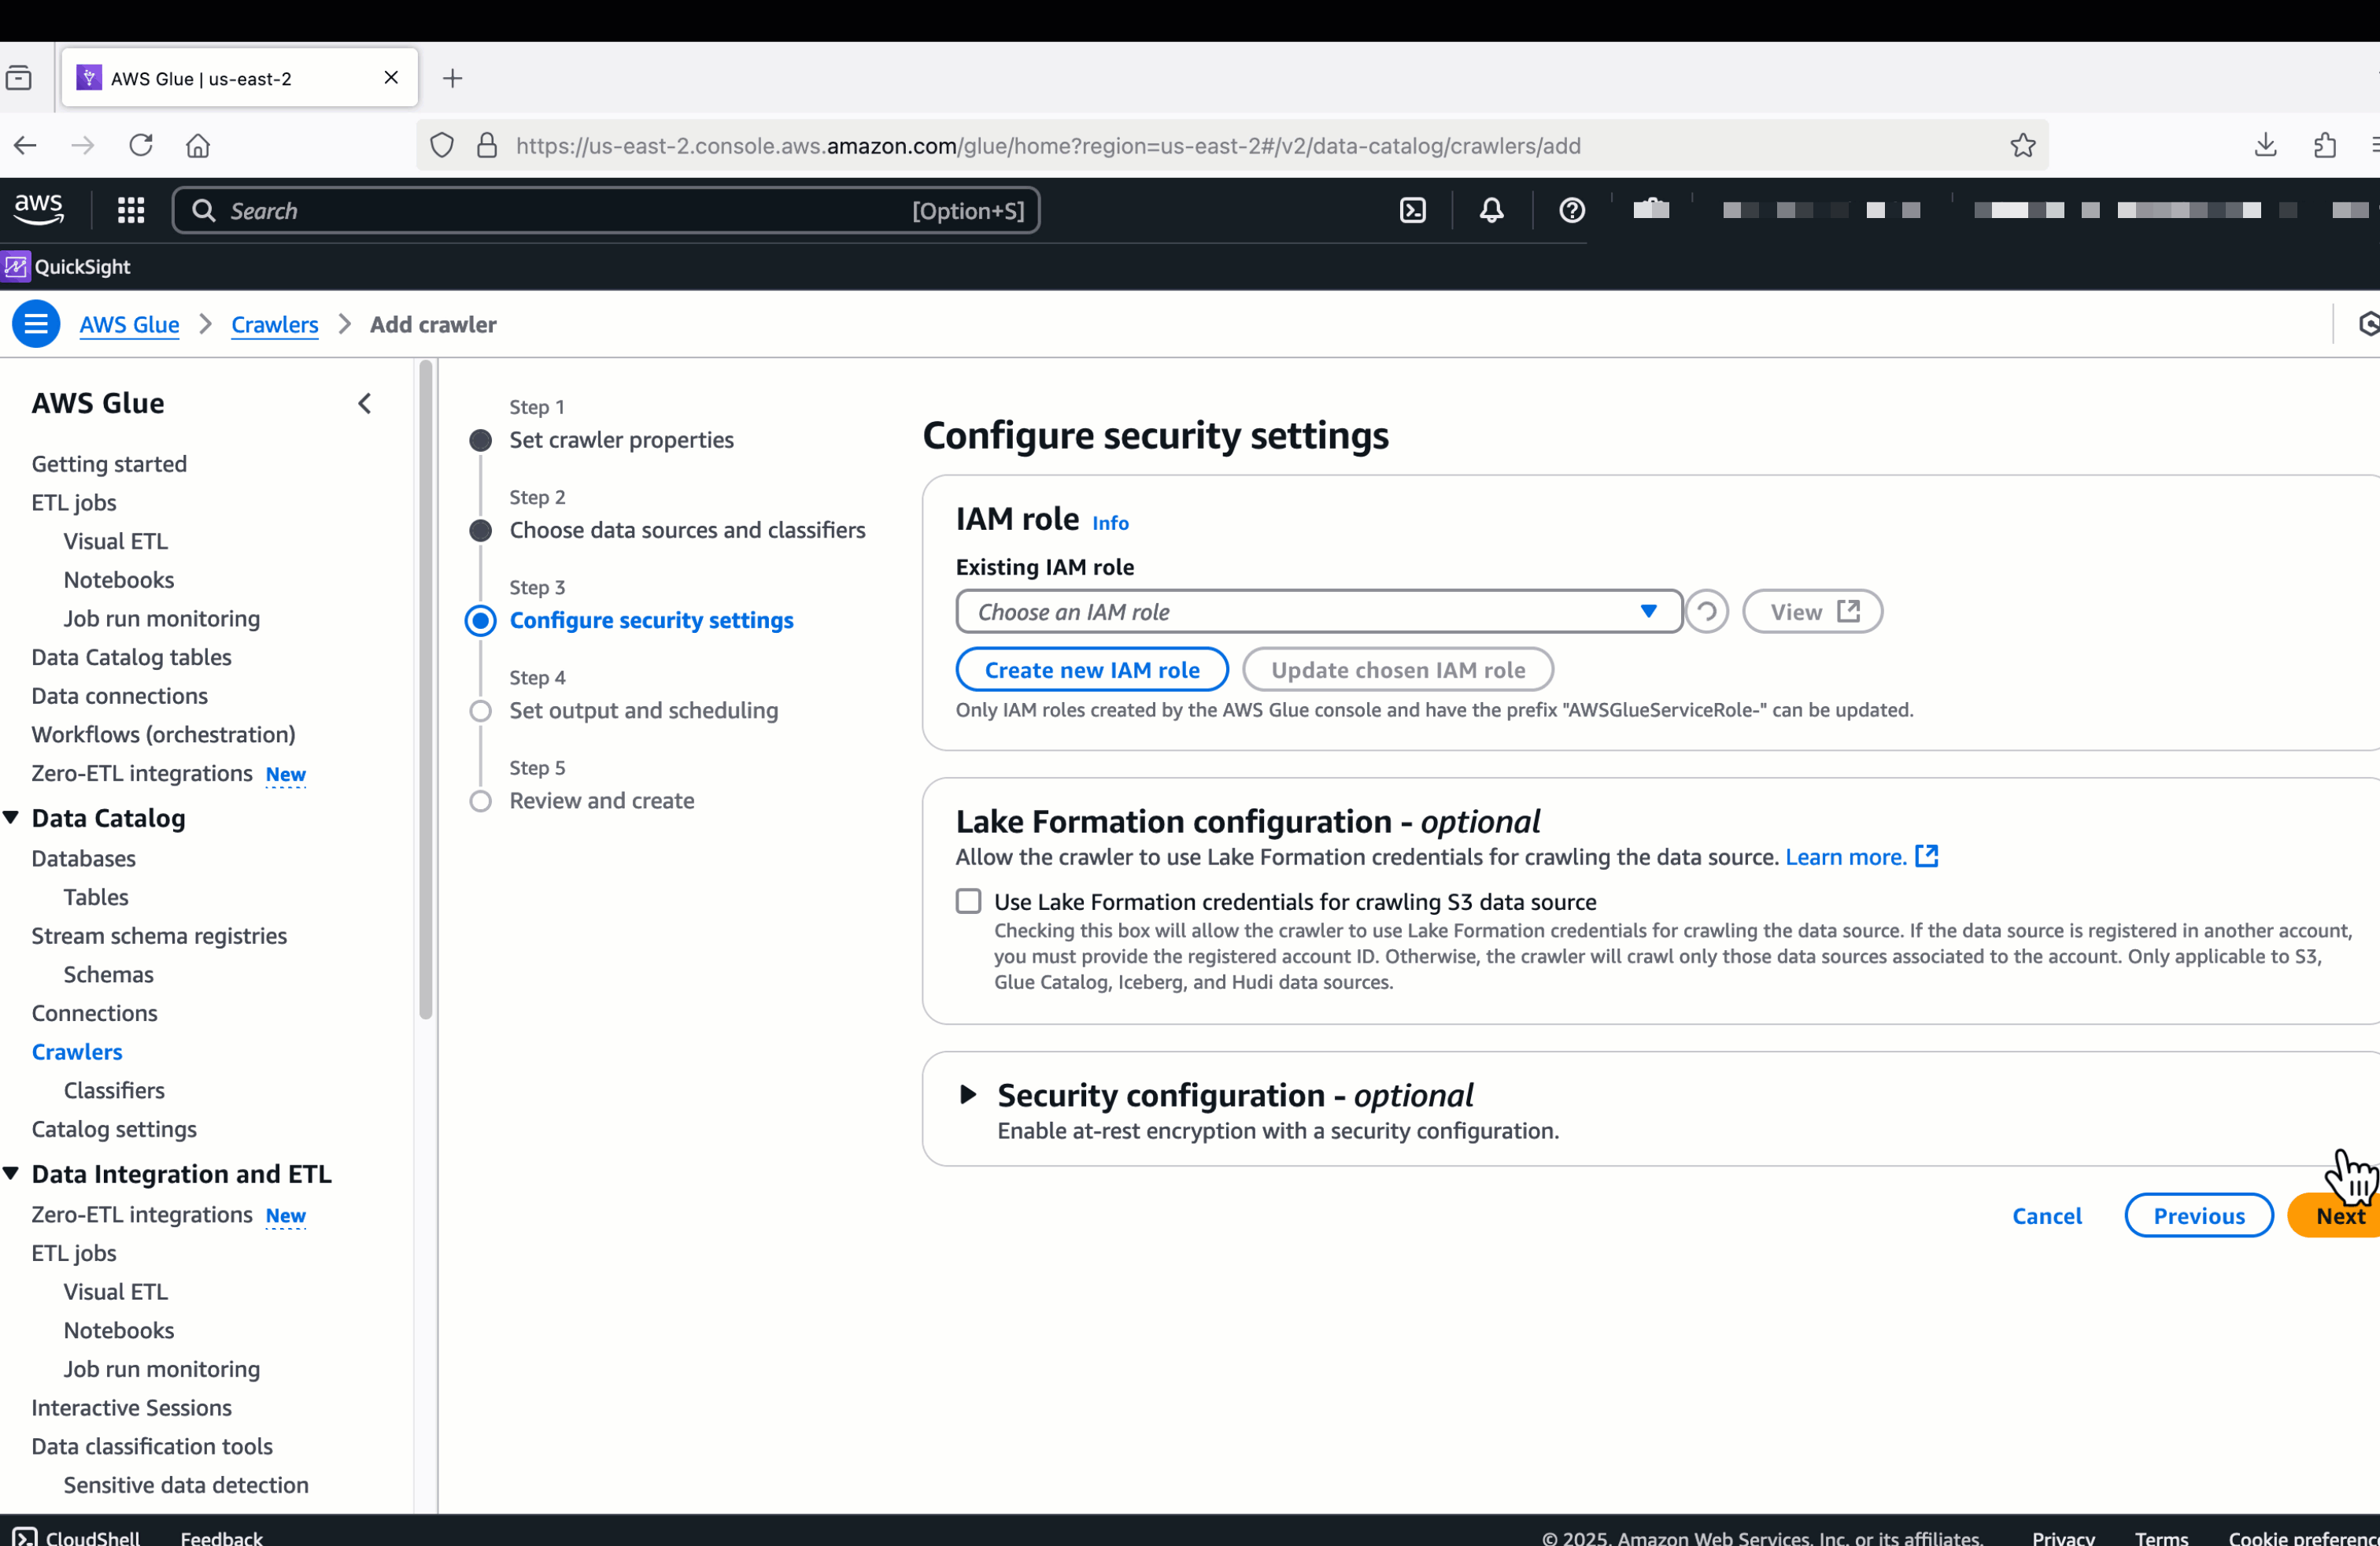Click the AWS logo home icon
Viewport: 2380px width, 1546px height.
click(39, 209)
